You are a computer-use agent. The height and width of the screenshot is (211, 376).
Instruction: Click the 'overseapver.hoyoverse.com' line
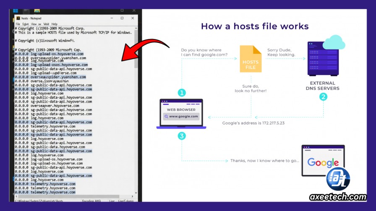[x=47, y=106]
